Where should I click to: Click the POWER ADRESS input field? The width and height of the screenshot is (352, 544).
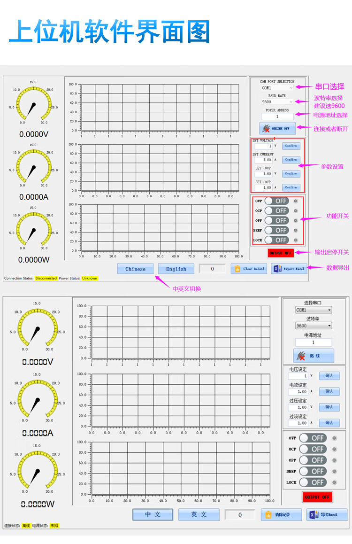tap(277, 117)
